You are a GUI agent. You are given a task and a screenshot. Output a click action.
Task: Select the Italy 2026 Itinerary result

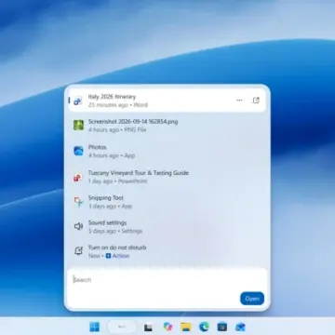[x=167, y=100]
